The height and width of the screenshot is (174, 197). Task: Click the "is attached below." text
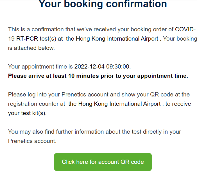pyautogui.click(x=31, y=48)
